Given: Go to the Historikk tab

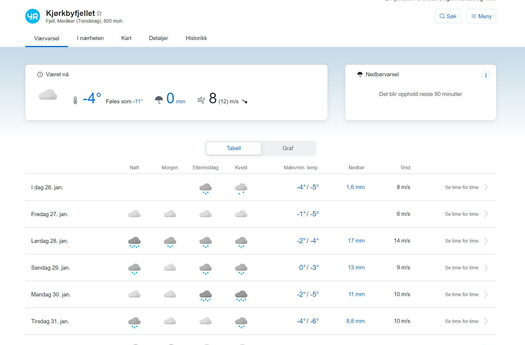Looking at the screenshot, I should [196, 38].
